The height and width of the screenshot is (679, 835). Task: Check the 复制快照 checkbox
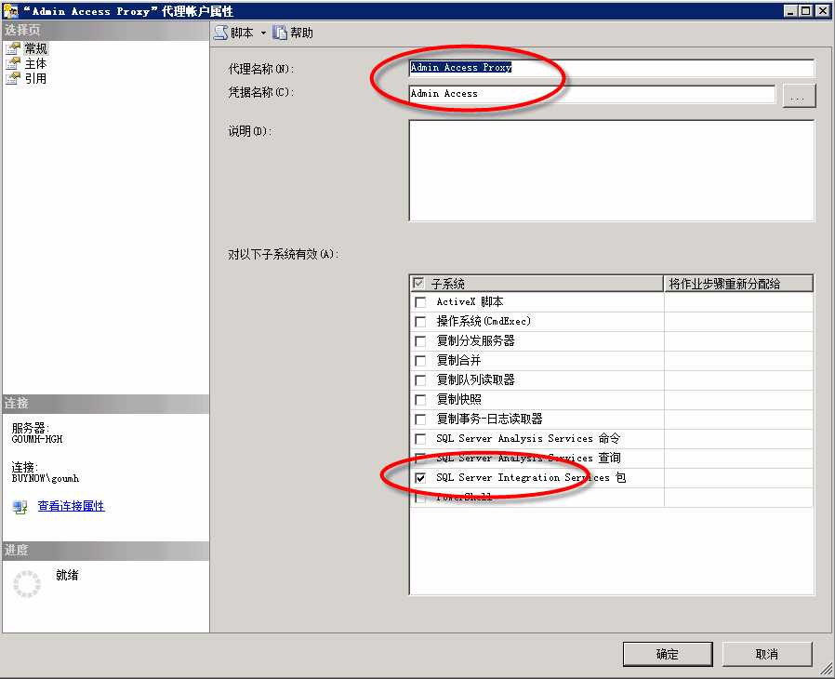coord(420,399)
